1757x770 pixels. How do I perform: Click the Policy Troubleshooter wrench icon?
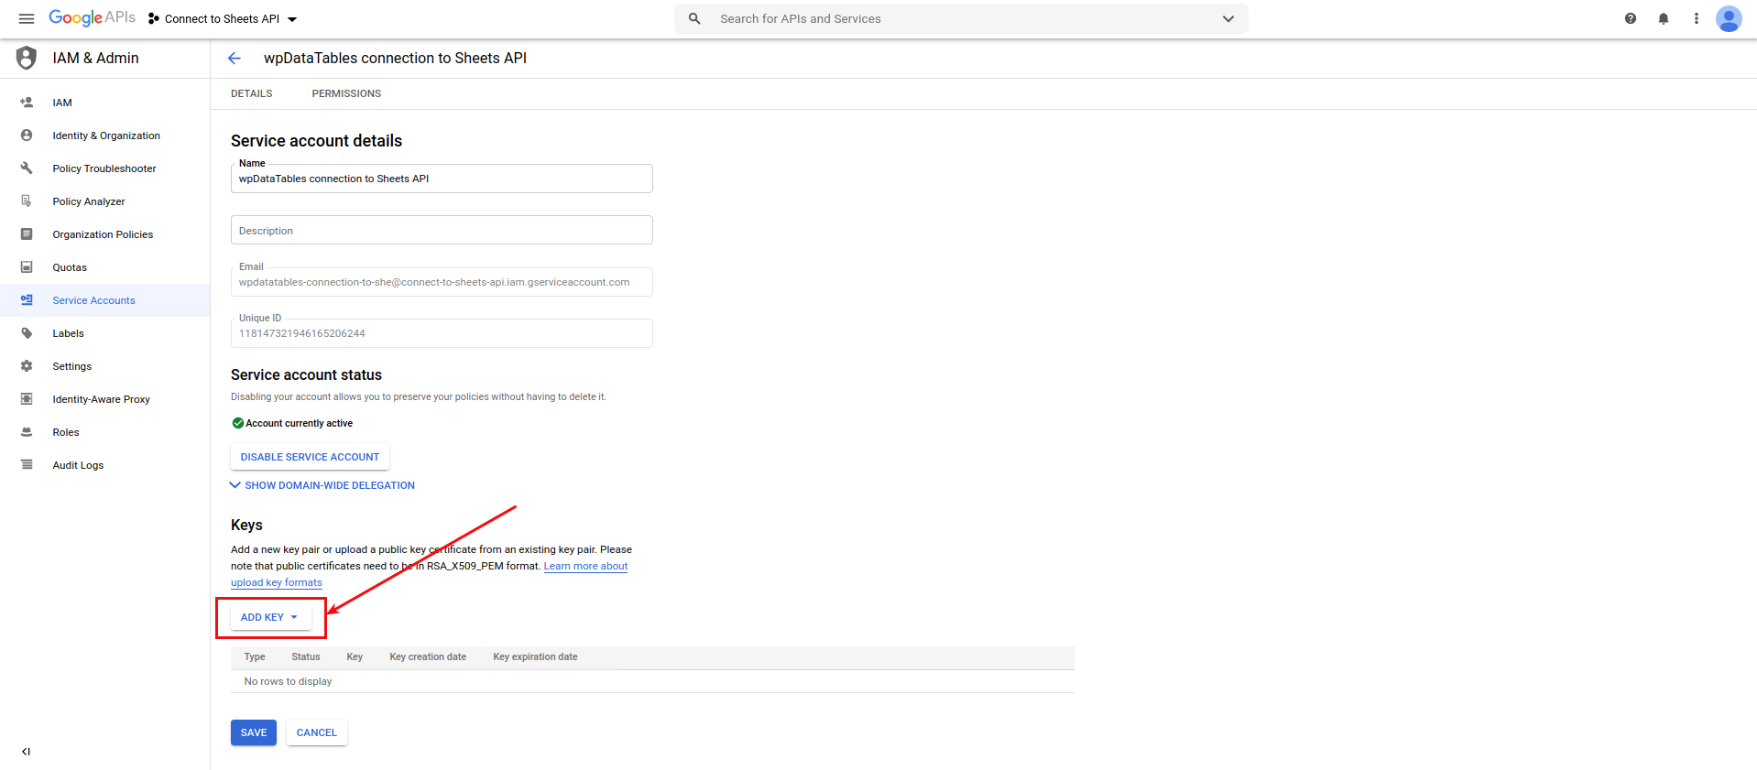tap(27, 168)
